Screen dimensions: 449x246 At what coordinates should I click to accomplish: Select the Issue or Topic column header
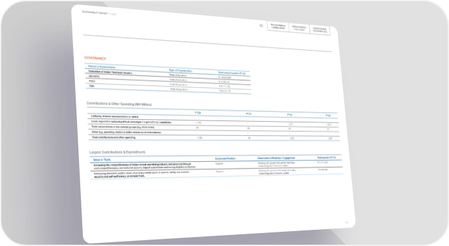click(102, 160)
